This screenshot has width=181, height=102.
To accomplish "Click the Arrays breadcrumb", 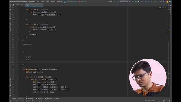I will [53, 2].
